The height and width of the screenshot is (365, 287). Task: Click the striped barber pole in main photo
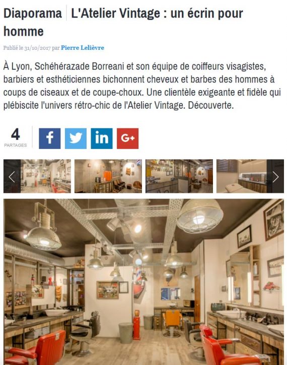139,274
